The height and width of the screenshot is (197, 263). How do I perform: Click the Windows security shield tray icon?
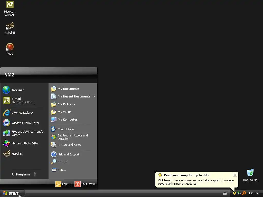234,193
